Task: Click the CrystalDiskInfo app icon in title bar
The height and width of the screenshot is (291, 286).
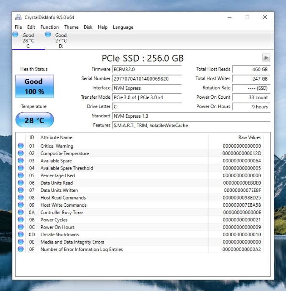Action: (18, 17)
